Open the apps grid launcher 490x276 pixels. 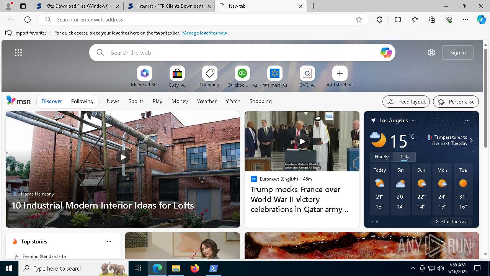(x=18, y=53)
